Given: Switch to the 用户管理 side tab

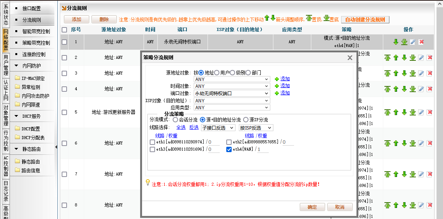Looking at the screenshot, I should click(x=6, y=65).
